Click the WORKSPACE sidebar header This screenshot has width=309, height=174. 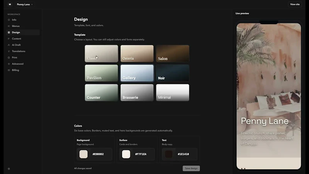tap(14, 14)
